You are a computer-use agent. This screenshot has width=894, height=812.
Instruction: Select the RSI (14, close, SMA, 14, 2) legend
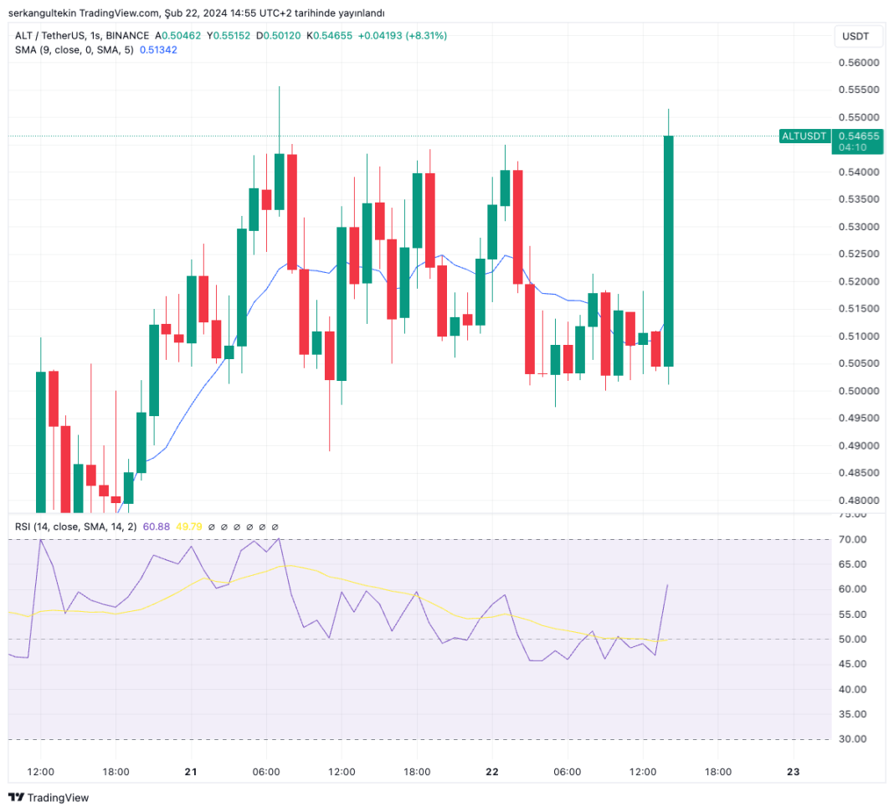[x=76, y=527]
